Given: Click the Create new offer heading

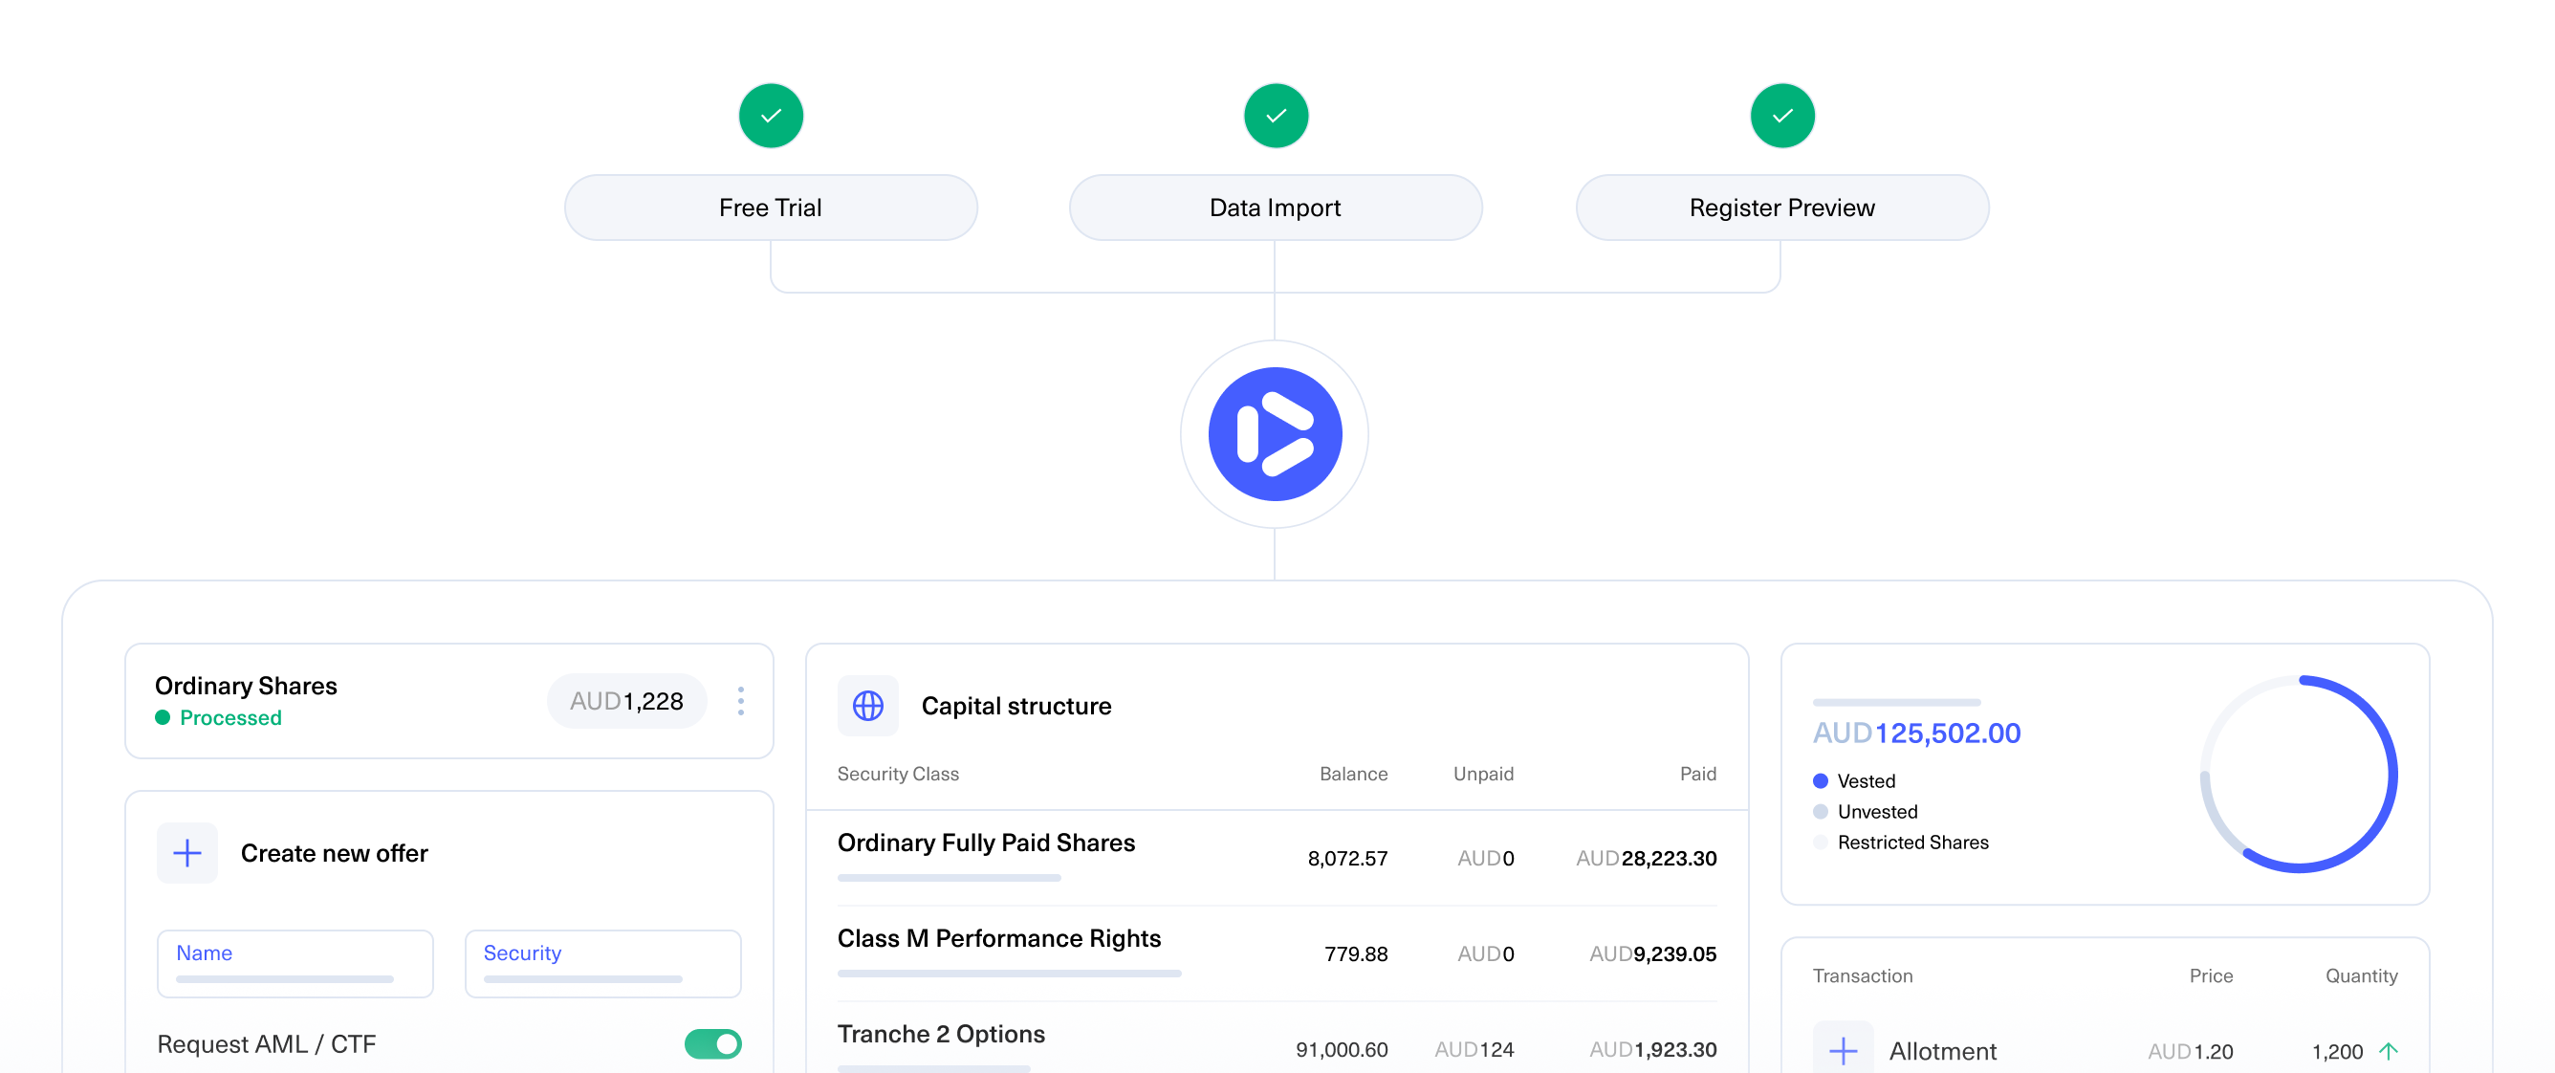Looking at the screenshot, I should tap(335, 853).
